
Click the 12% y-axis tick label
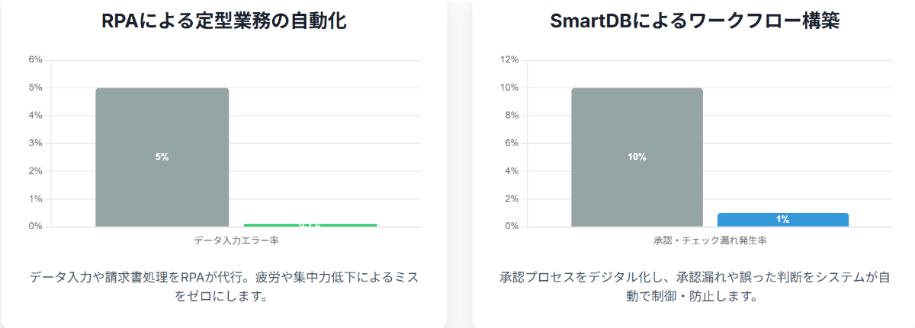(x=509, y=60)
